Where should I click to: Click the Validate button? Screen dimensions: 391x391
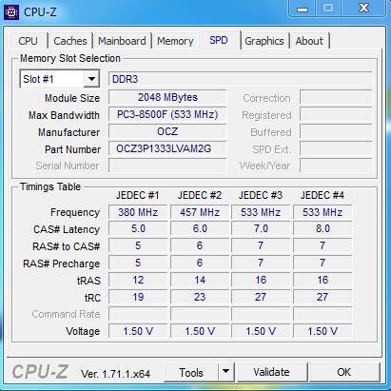(x=272, y=372)
